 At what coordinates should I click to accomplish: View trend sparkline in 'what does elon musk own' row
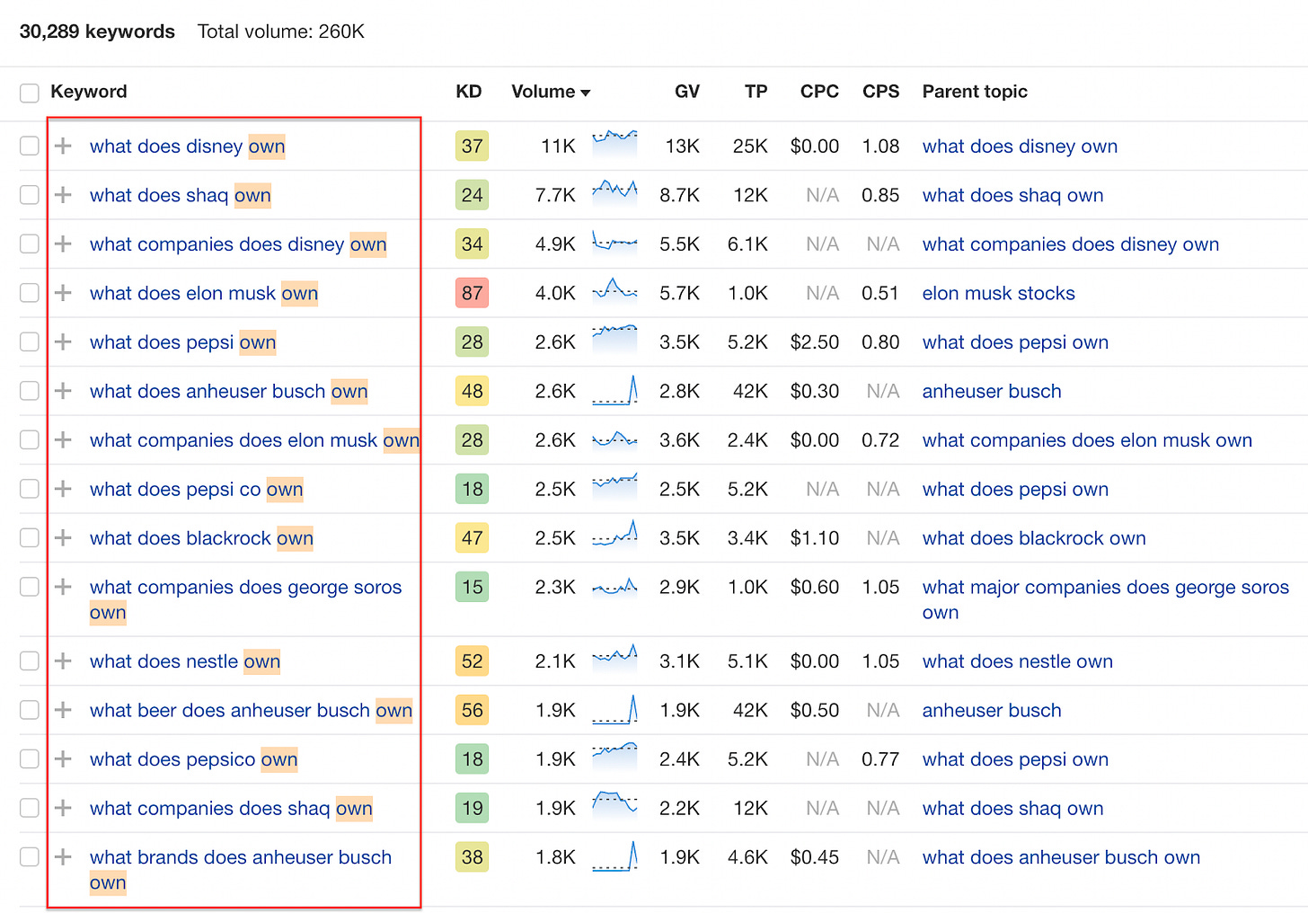point(614,291)
